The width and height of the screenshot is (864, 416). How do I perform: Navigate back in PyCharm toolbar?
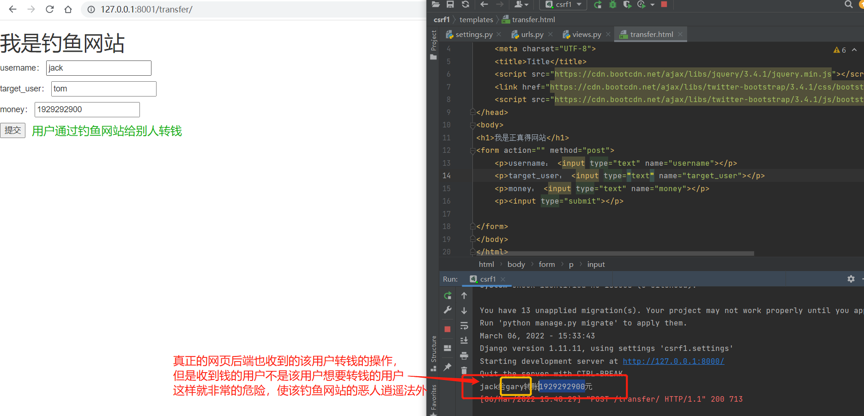(484, 5)
